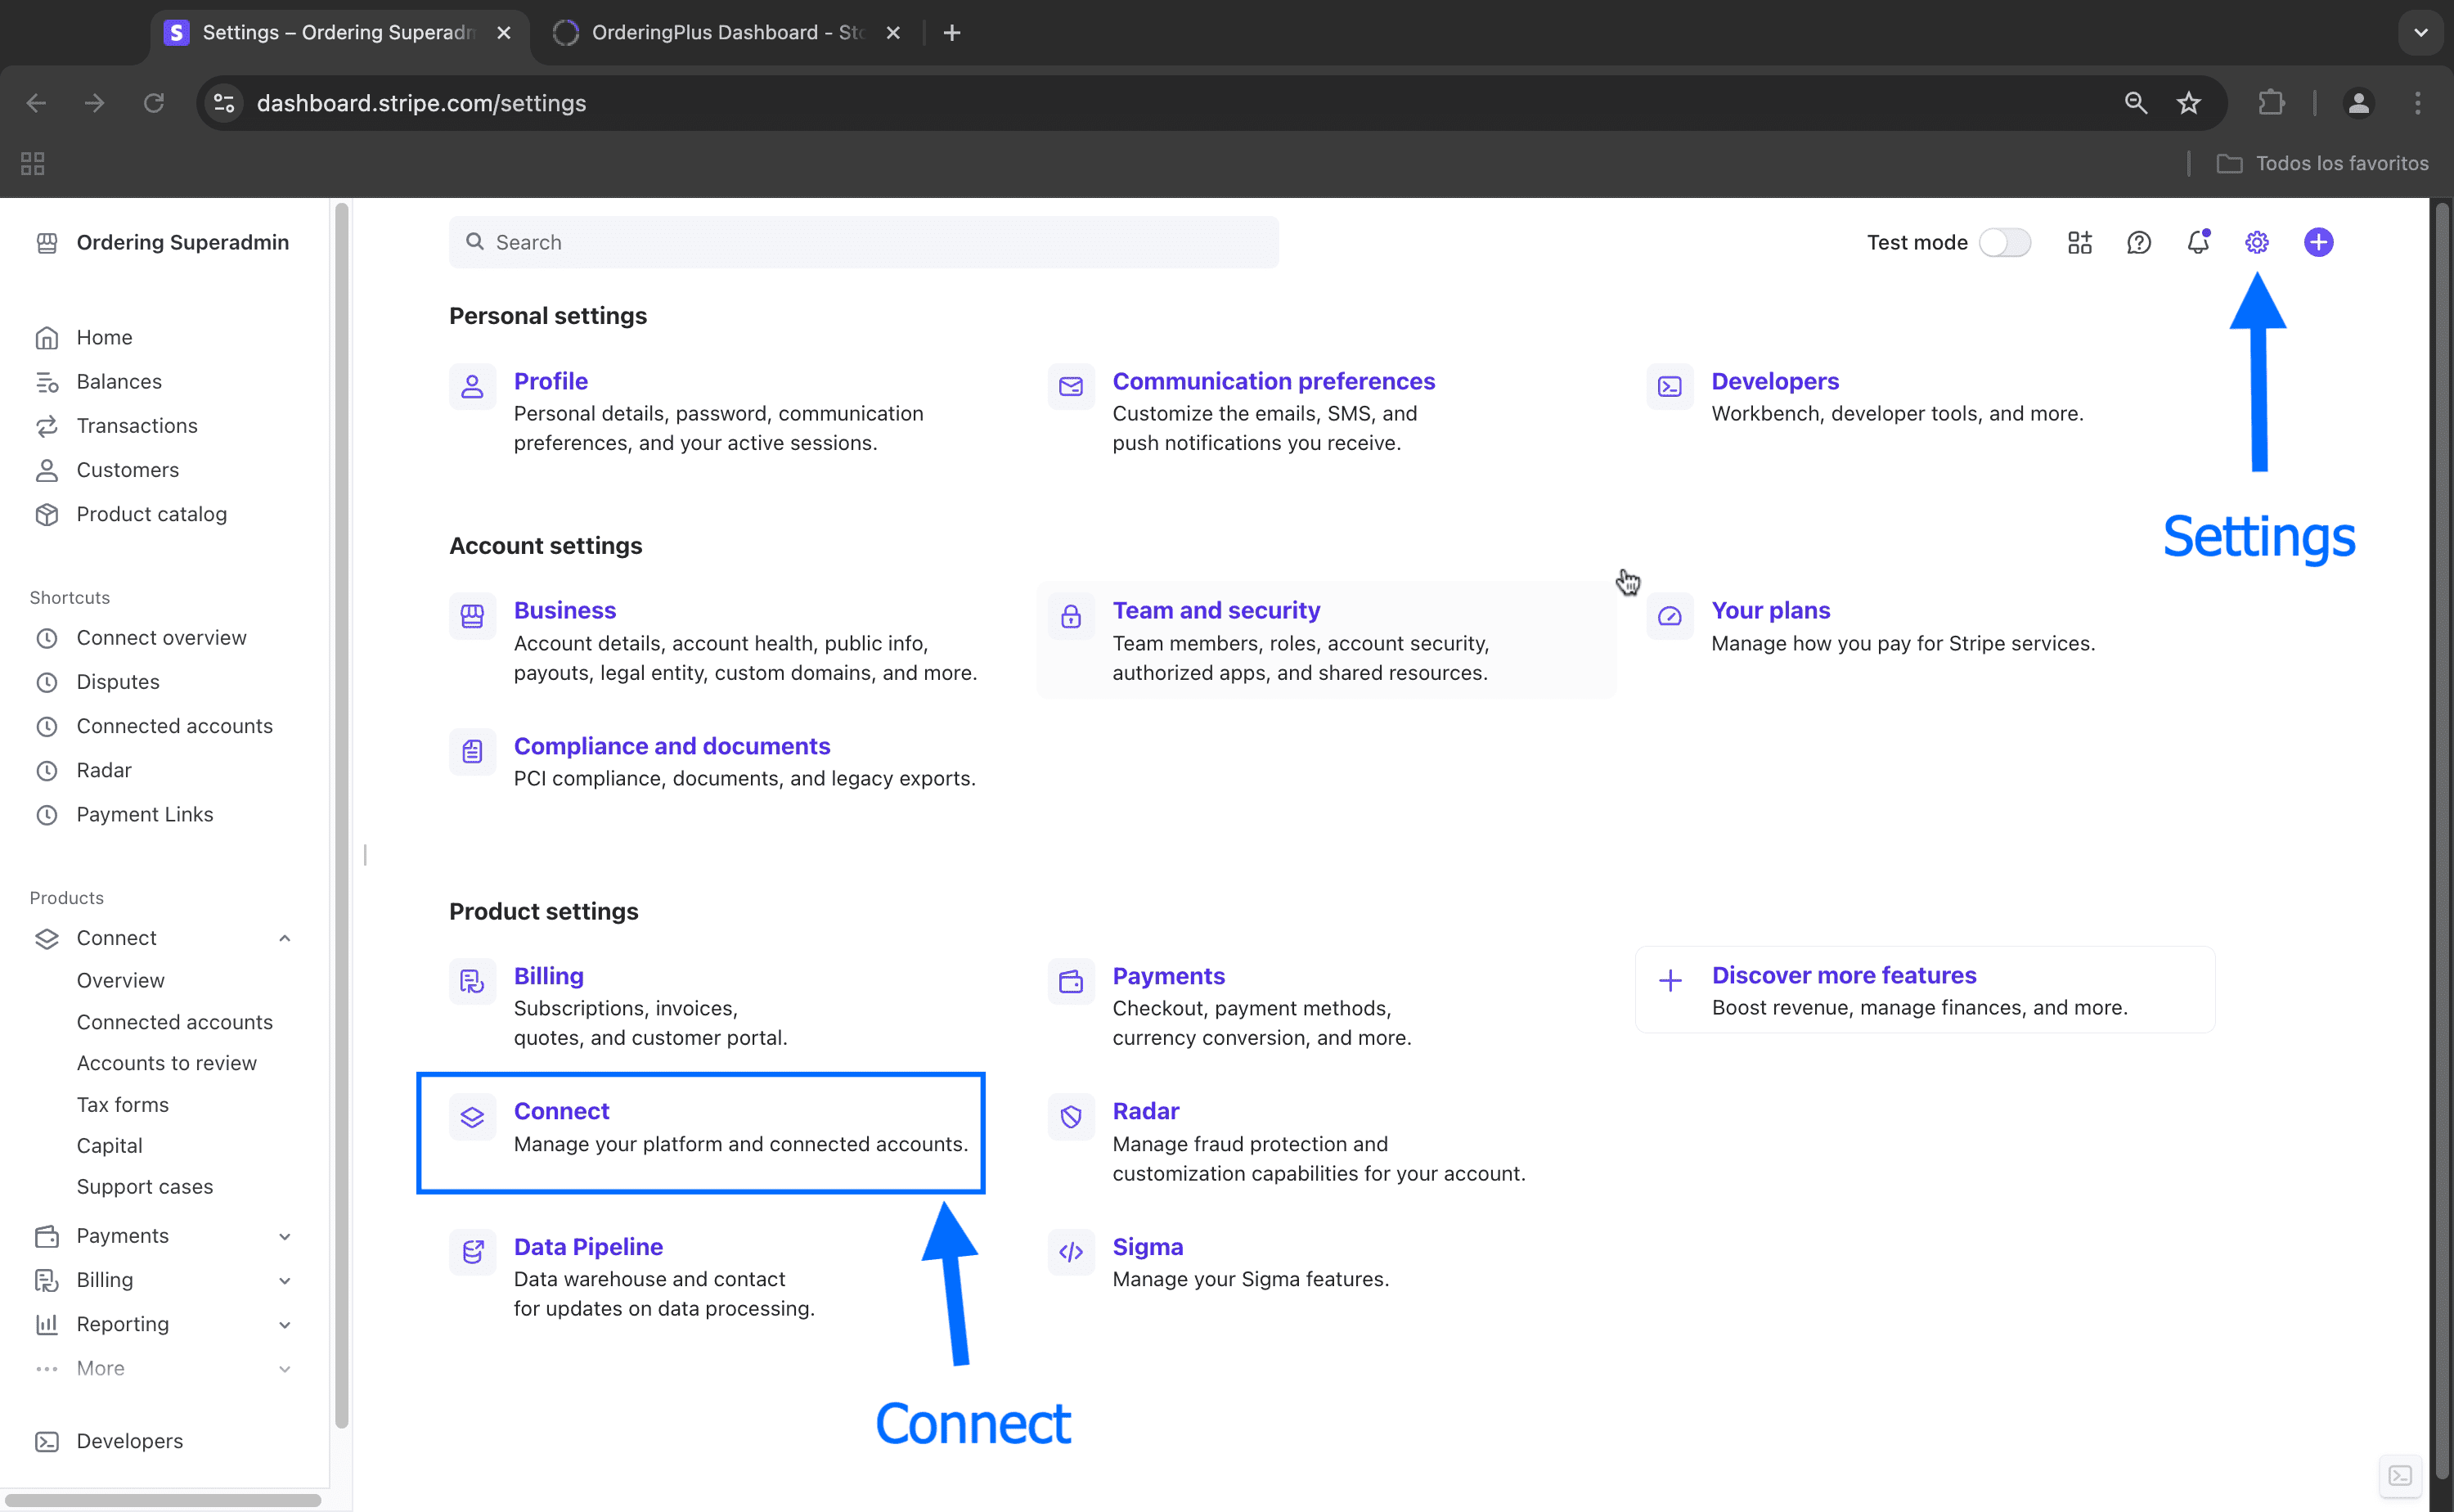
Task: Open the Communication preferences link
Action: click(x=1274, y=381)
